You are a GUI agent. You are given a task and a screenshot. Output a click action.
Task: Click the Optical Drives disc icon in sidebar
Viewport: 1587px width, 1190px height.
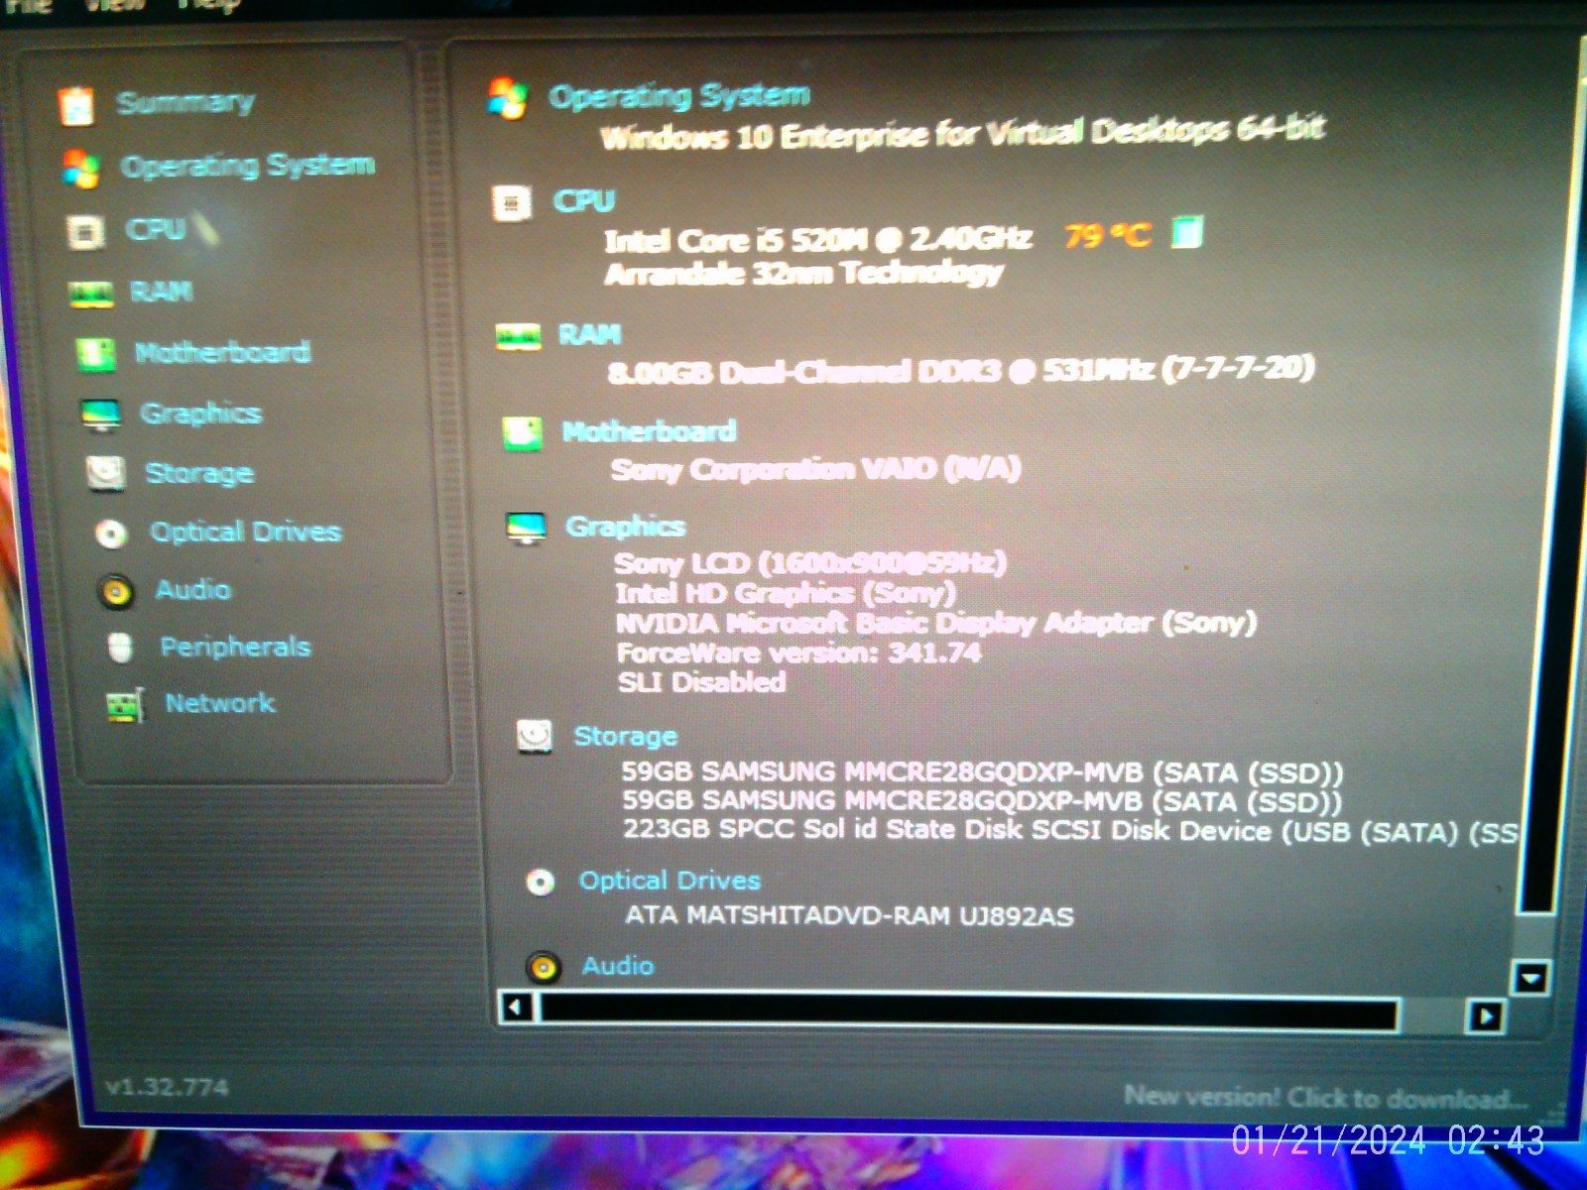[111, 534]
